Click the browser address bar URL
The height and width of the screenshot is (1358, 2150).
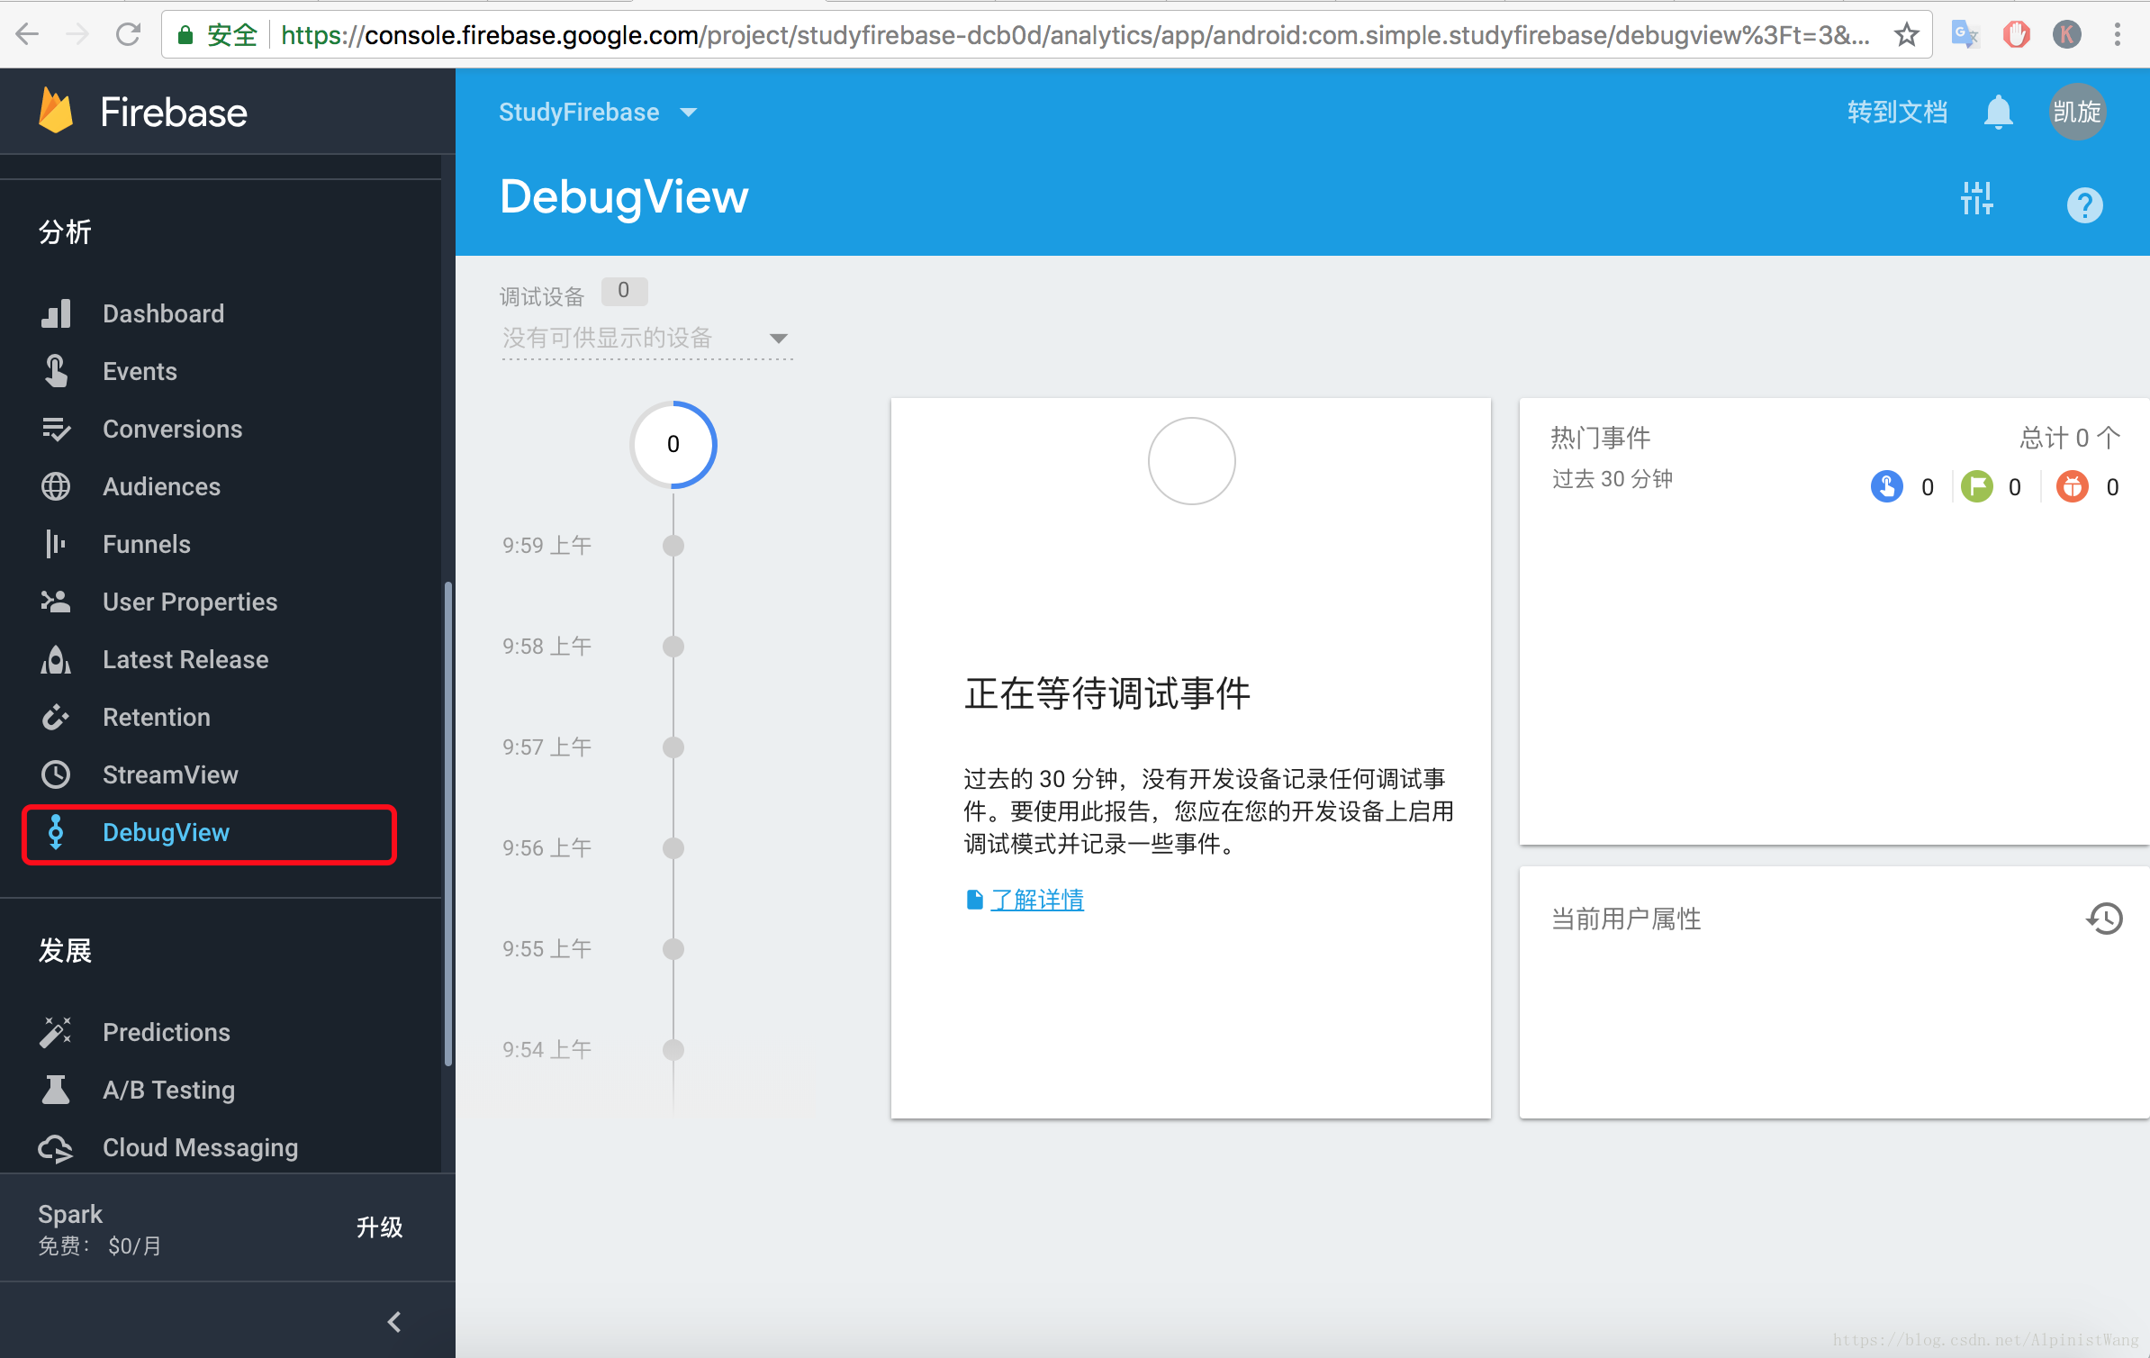coord(1071,35)
